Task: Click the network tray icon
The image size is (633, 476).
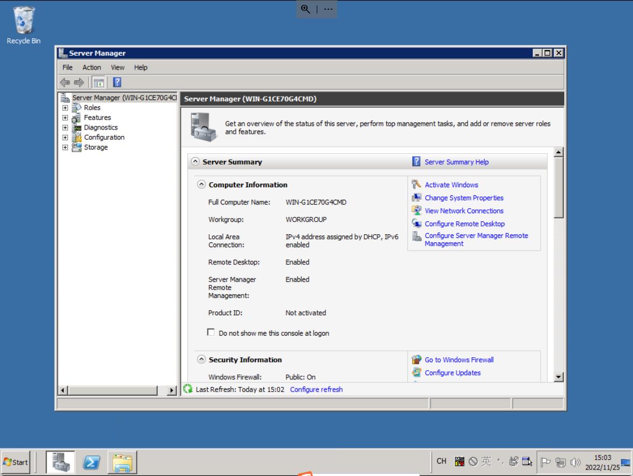Action: (x=560, y=462)
